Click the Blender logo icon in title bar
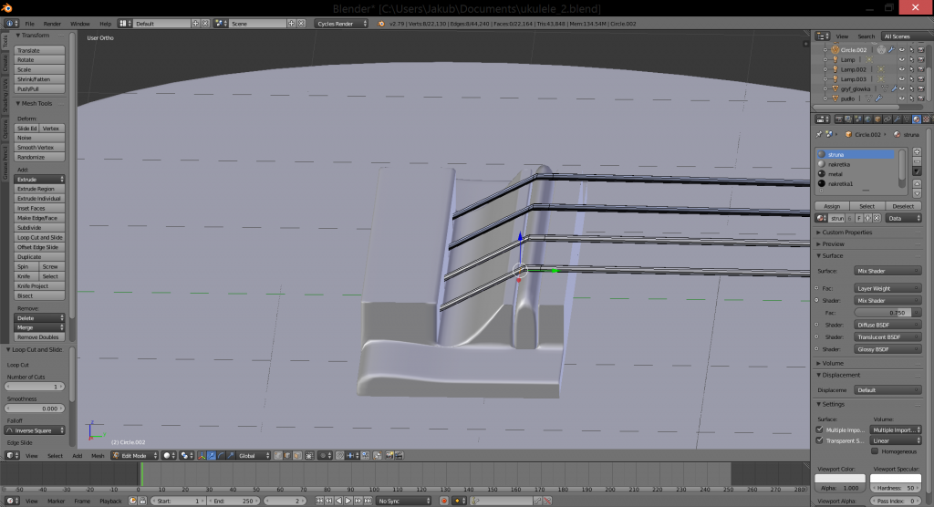Image resolution: width=934 pixels, height=507 pixels. (6, 8)
